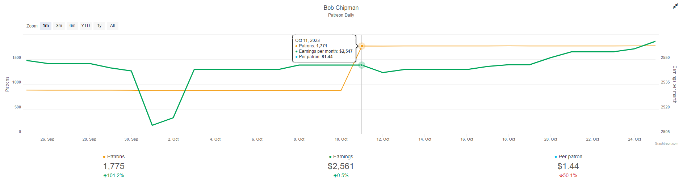
Task: Set zoom range to 1y
Action: 99,26
